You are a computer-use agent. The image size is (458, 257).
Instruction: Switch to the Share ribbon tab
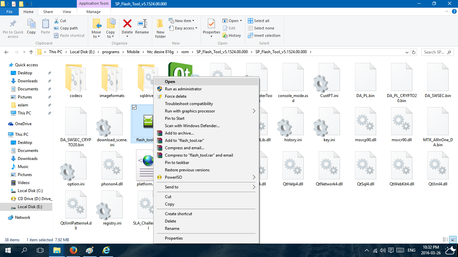click(48, 12)
